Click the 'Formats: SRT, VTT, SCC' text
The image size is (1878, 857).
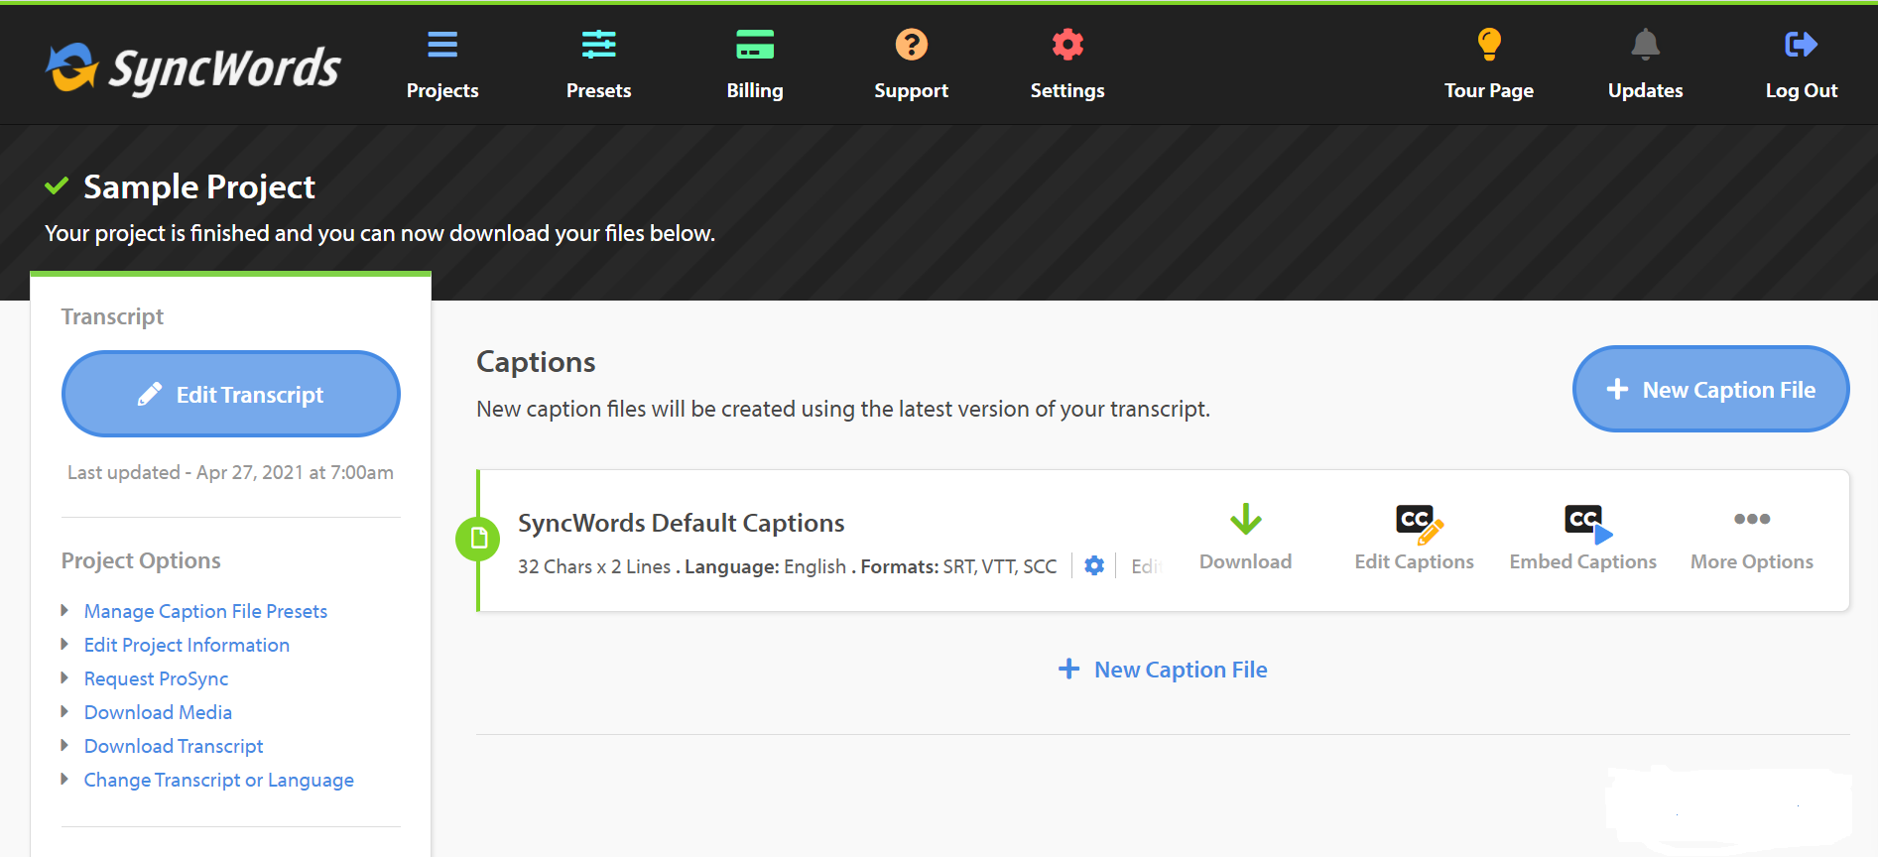(958, 566)
